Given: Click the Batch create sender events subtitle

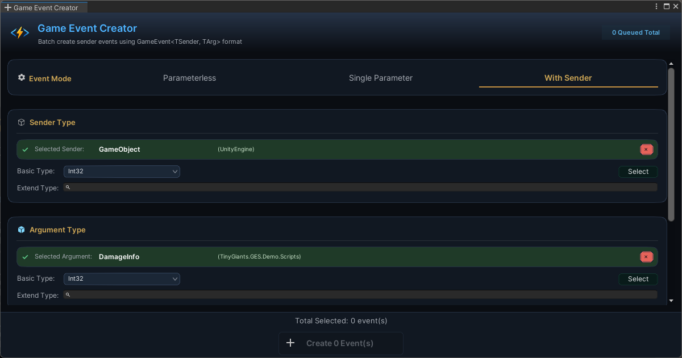Looking at the screenshot, I should coord(140,41).
